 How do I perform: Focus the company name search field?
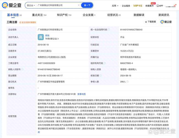57,5
